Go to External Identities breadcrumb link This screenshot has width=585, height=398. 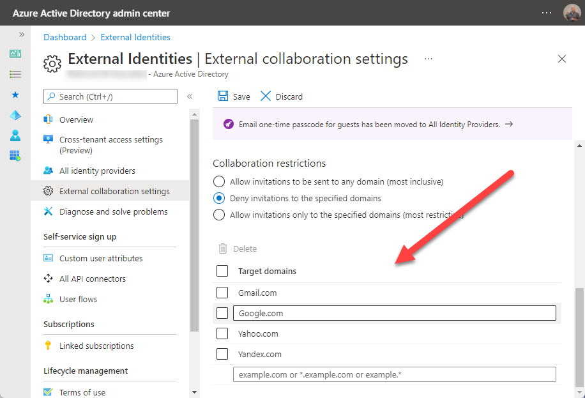[x=135, y=37]
